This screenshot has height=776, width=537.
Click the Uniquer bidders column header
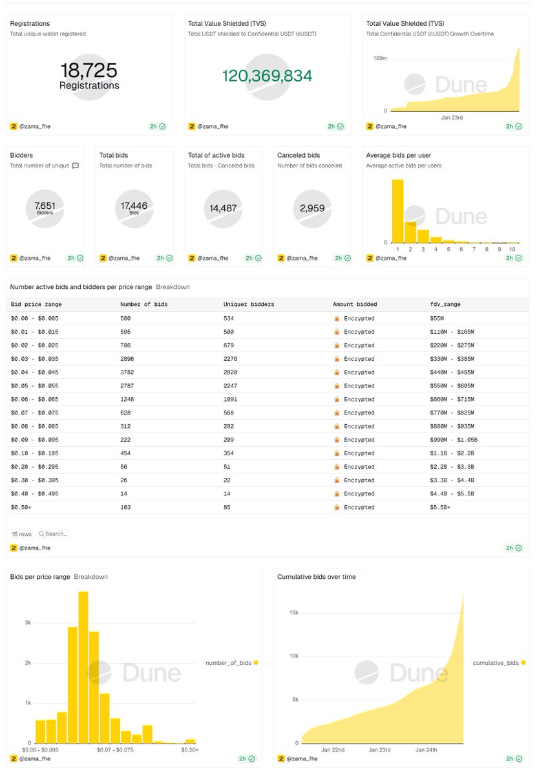point(249,304)
